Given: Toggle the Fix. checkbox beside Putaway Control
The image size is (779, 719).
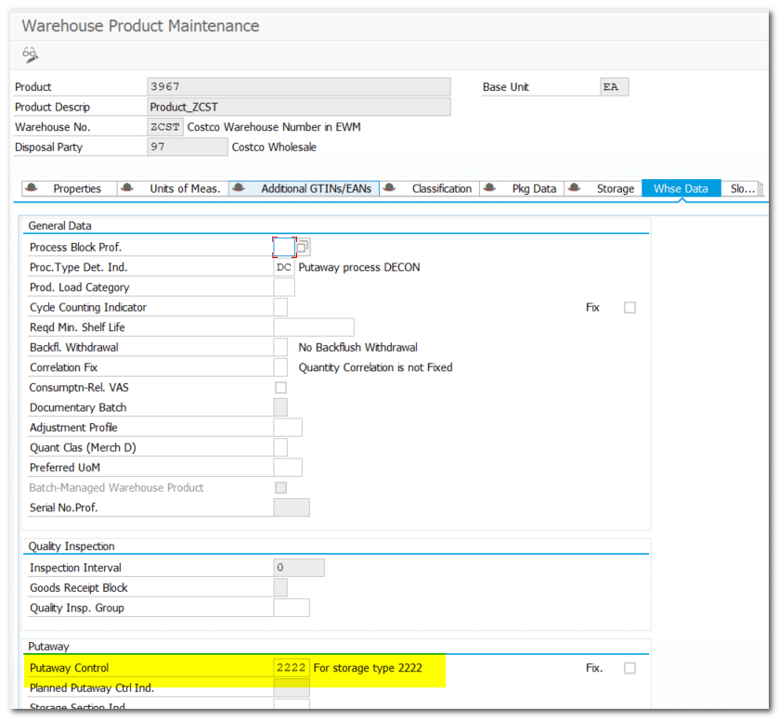Looking at the screenshot, I should point(630,667).
